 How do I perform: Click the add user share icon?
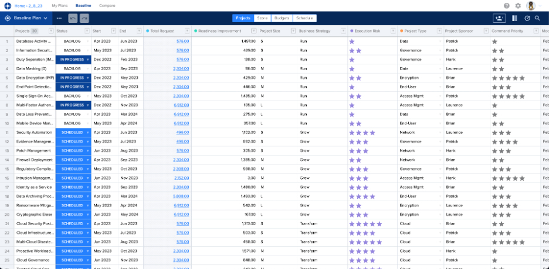pos(499,18)
